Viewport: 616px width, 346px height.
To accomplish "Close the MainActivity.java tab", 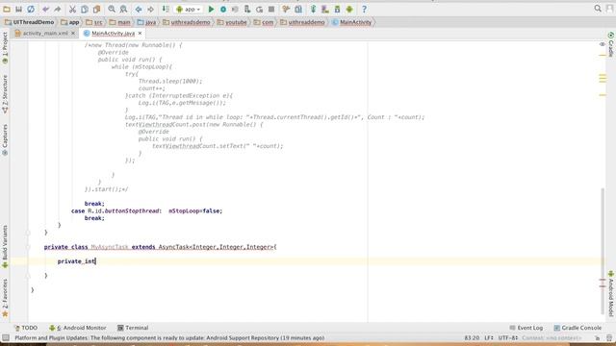I will pyautogui.click(x=140, y=34).
